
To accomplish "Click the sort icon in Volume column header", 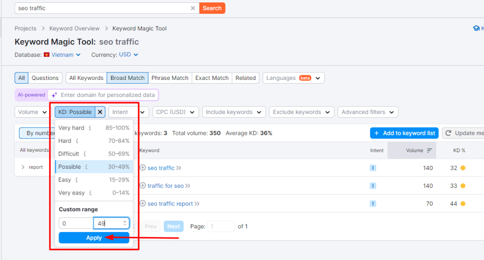I will [430, 150].
